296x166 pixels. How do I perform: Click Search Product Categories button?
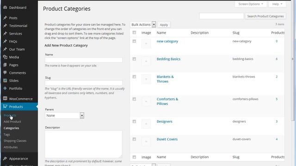point(265,16)
